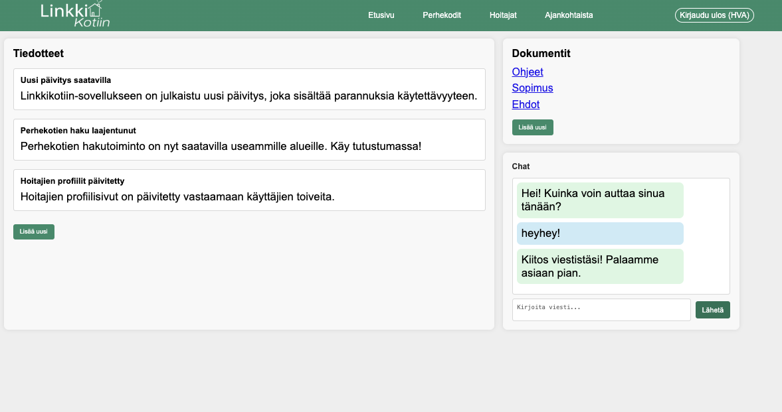Screen dimensions: 782x412
Task: Click text Perhekotien hakutoiminto on nyt saatavilla
Action: [221, 147]
